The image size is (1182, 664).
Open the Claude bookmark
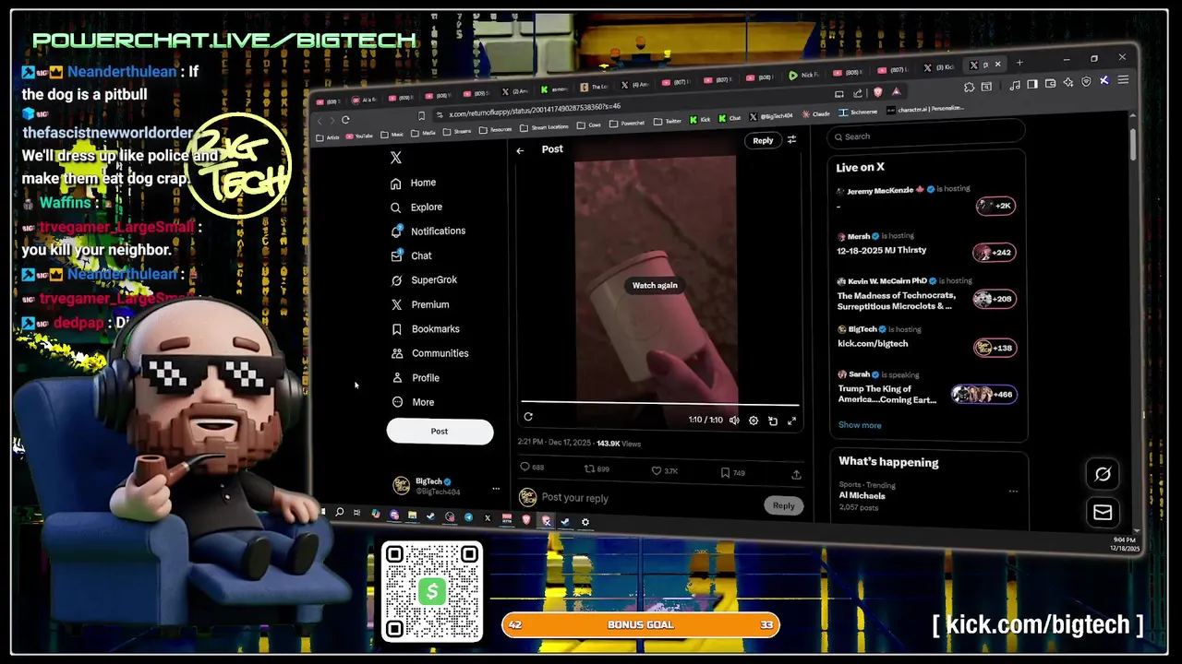[x=814, y=114]
